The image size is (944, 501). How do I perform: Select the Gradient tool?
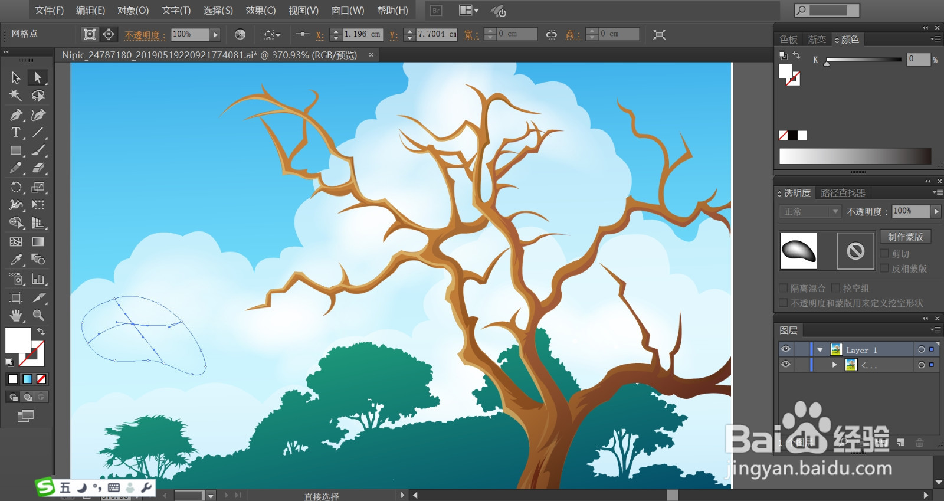point(38,241)
